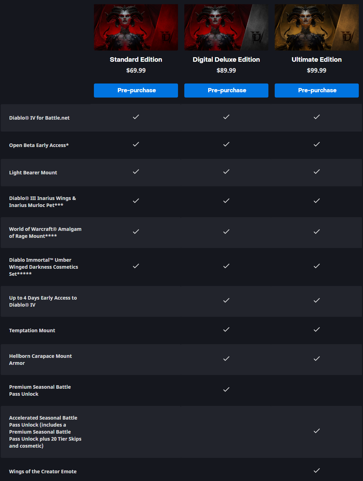This screenshot has height=481, width=363.
Task: Click the Standard Edition title
Action: (136, 60)
